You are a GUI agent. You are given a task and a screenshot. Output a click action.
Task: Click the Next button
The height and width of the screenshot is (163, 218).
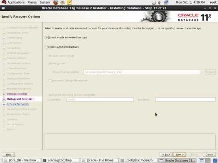click(180, 154)
